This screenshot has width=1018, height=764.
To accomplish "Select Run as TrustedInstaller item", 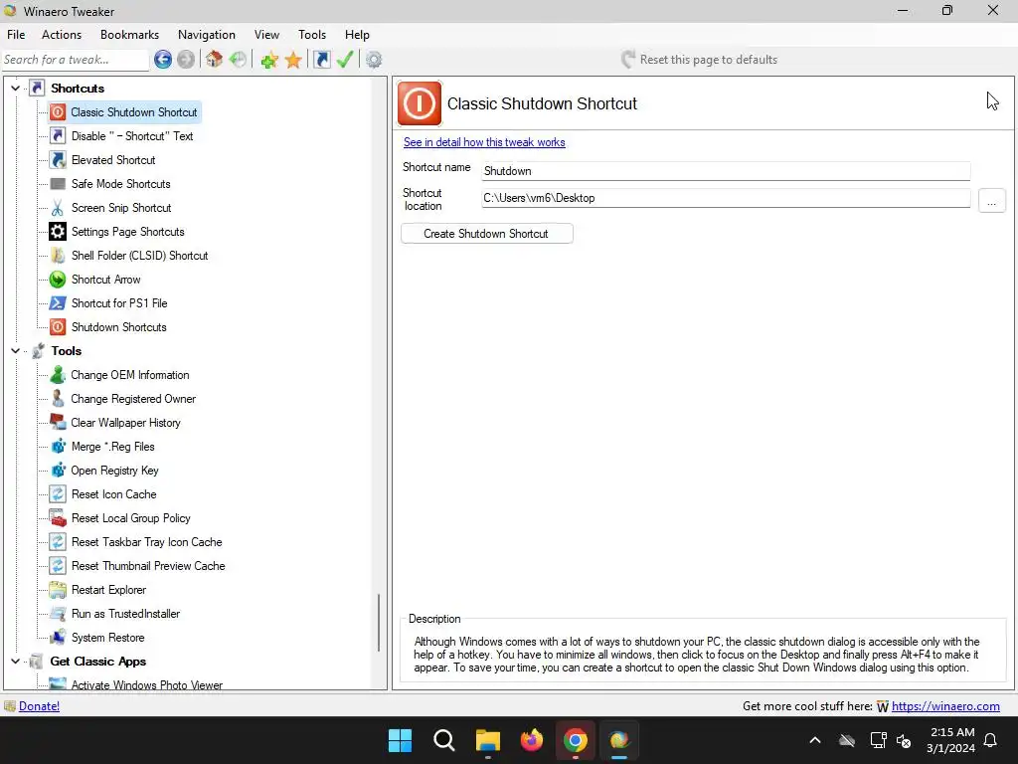I will (x=126, y=614).
